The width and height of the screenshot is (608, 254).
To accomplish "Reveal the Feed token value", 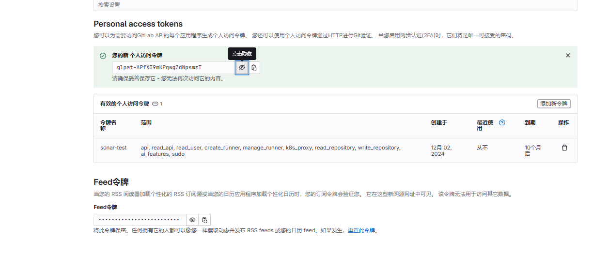I will click(x=192, y=220).
